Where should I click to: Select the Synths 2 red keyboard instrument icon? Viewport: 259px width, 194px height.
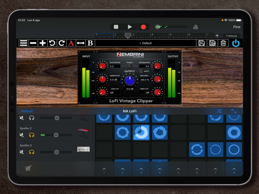[x=83, y=133]
